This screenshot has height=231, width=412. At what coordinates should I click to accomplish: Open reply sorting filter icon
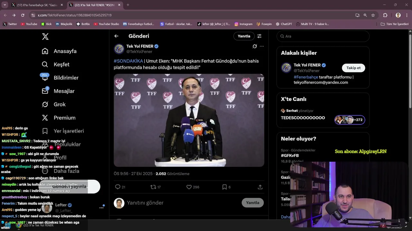coord(259,36)
